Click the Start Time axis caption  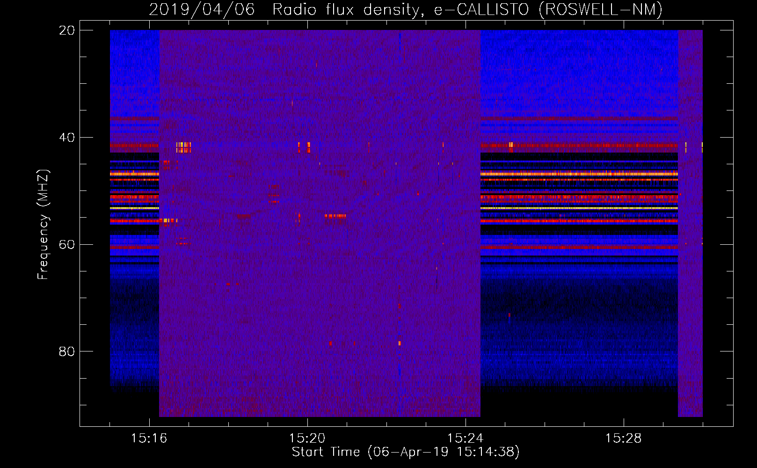tap(406, 452)
